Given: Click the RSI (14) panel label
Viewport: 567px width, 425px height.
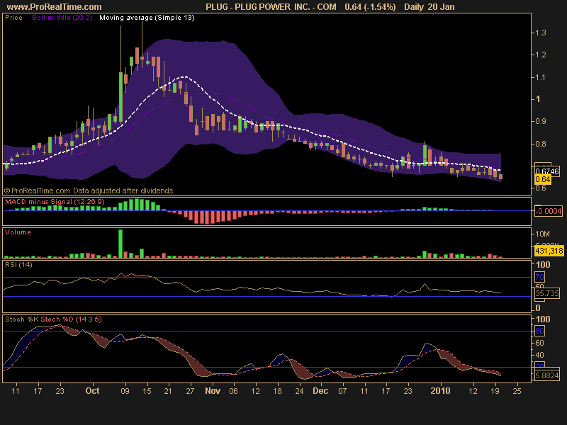Looking at the screenshot, I should click(18, 265).
